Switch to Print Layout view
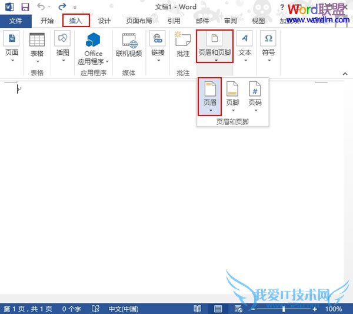 click(218, 309)
